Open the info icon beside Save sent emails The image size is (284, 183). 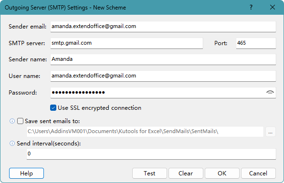(12, 121)
